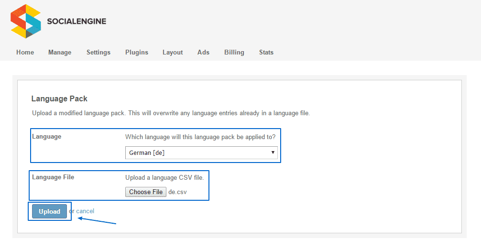This screenshot has height=250, width=481.
Task: Click the 'Upload a language CSV file' text
Action: coord(164,178)
